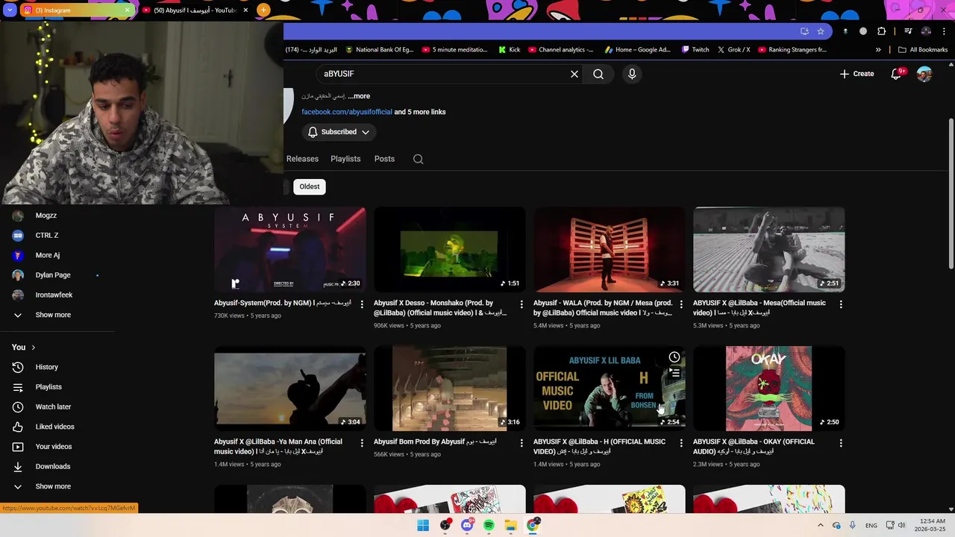This screenshot has width=955, height=537.
Task: Switch to the Instagram browser tab
Action: tap(78, 10)
